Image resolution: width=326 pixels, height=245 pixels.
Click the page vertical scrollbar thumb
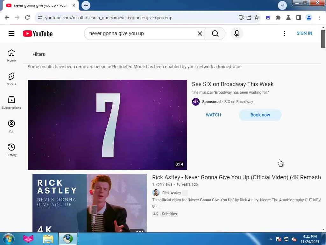click(x=323, y=39)
